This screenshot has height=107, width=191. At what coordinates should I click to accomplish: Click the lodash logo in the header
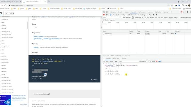[1, 13]
